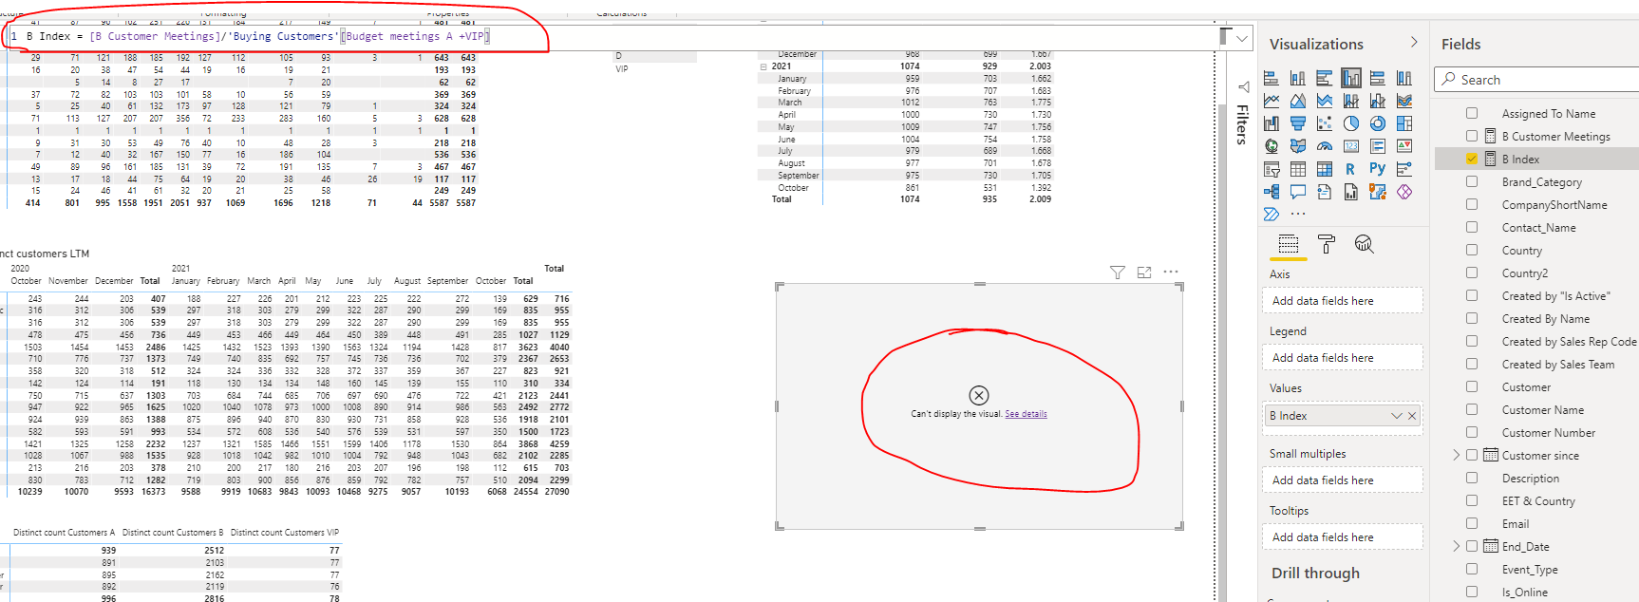Select the Decomposition tree visual
This screenshot has height=602, width=1639.
pos(1272,192)
